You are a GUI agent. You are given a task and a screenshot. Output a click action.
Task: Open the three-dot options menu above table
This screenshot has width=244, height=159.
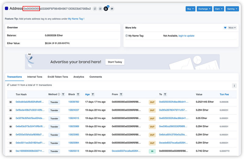click(x=234, y=86)
